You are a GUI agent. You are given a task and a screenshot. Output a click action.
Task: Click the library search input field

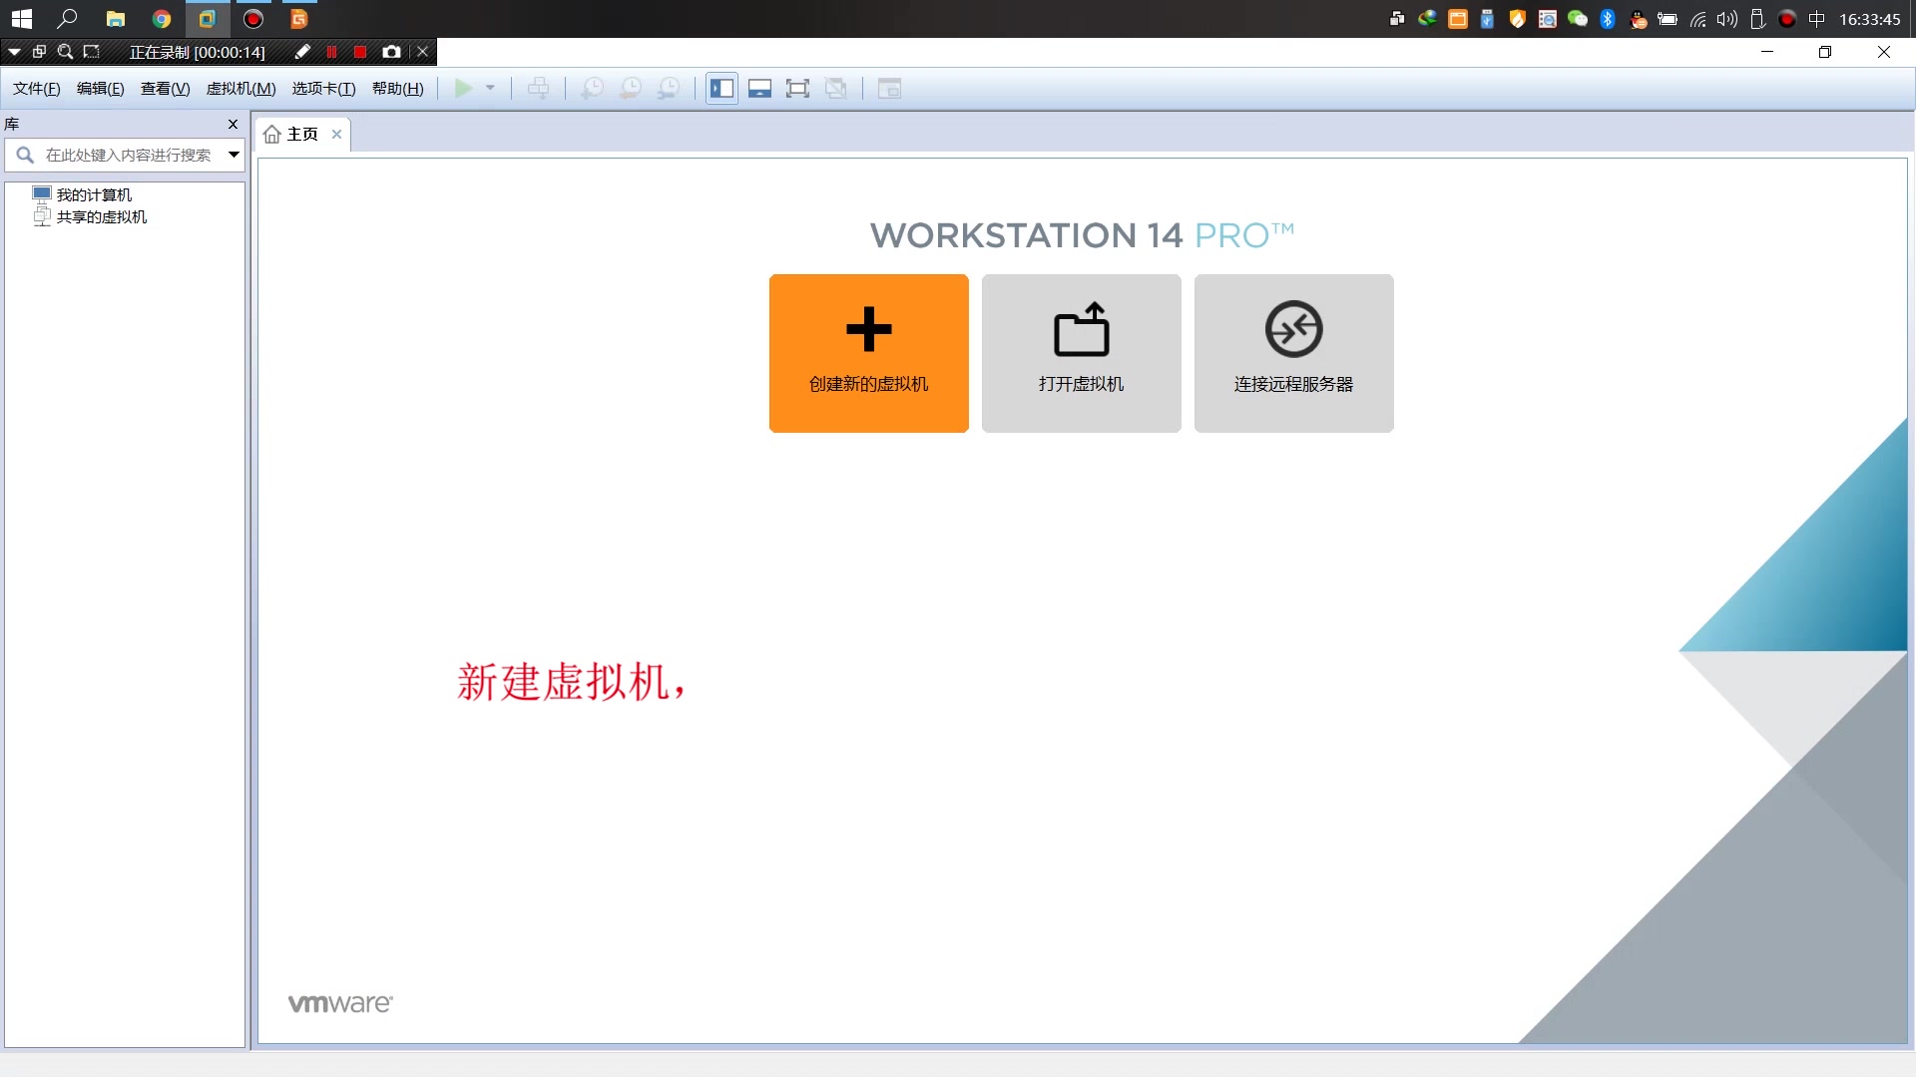128,155
